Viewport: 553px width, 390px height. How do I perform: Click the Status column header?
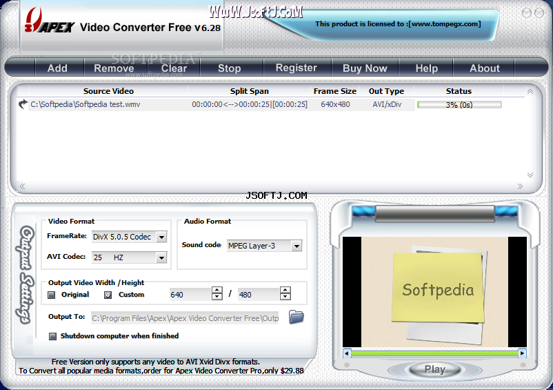click(x=459, y=91)
